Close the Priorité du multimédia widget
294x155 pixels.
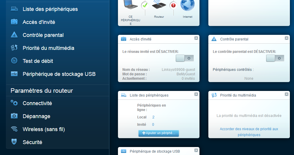click(287, 94)
